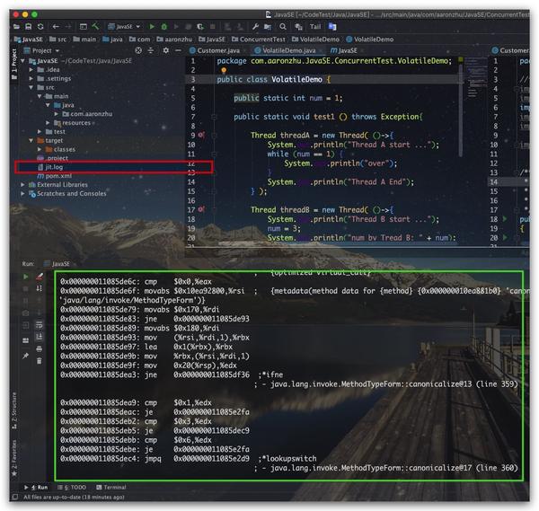539x511 pixels.
Task: Click JavaSE in the breadcrumb bar
Action: 28,40
